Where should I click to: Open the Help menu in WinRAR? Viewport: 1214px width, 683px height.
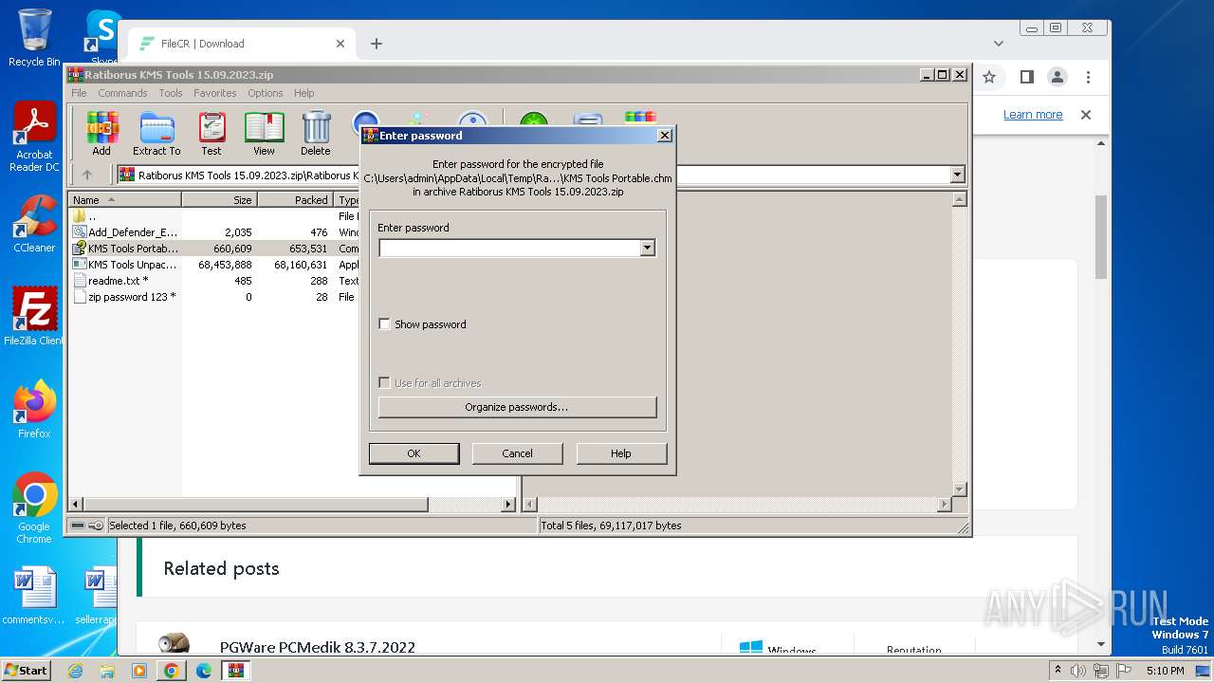(303, 93)
